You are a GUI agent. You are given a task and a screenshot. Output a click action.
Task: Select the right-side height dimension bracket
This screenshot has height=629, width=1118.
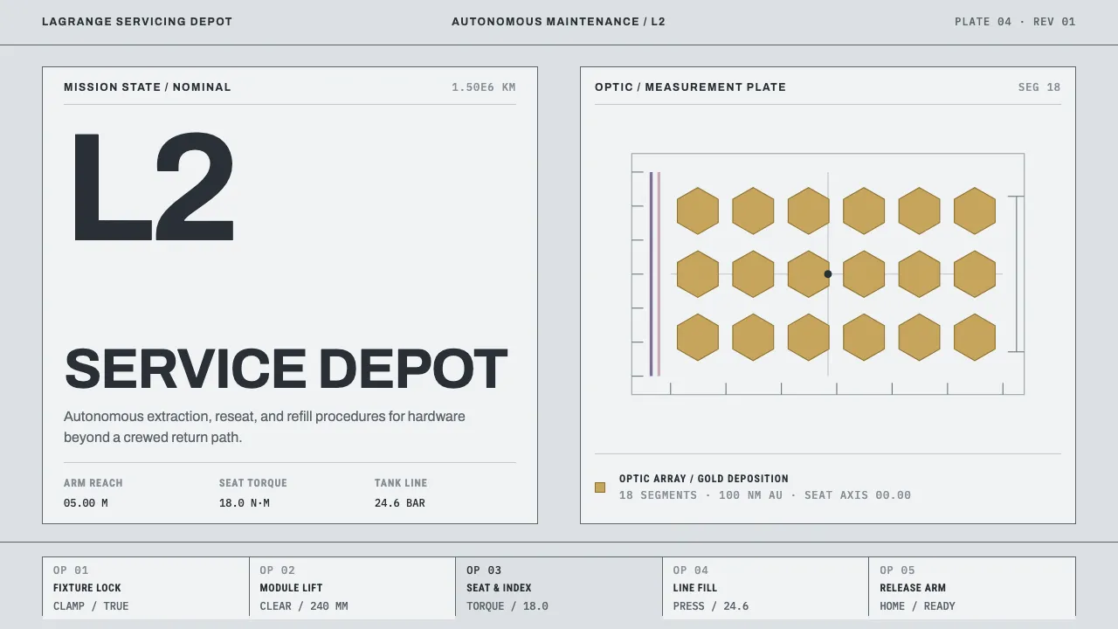[x=1016, y=274]
